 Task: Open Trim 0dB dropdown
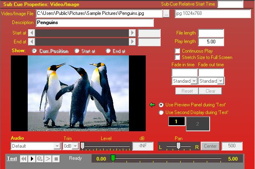[75, 146]
